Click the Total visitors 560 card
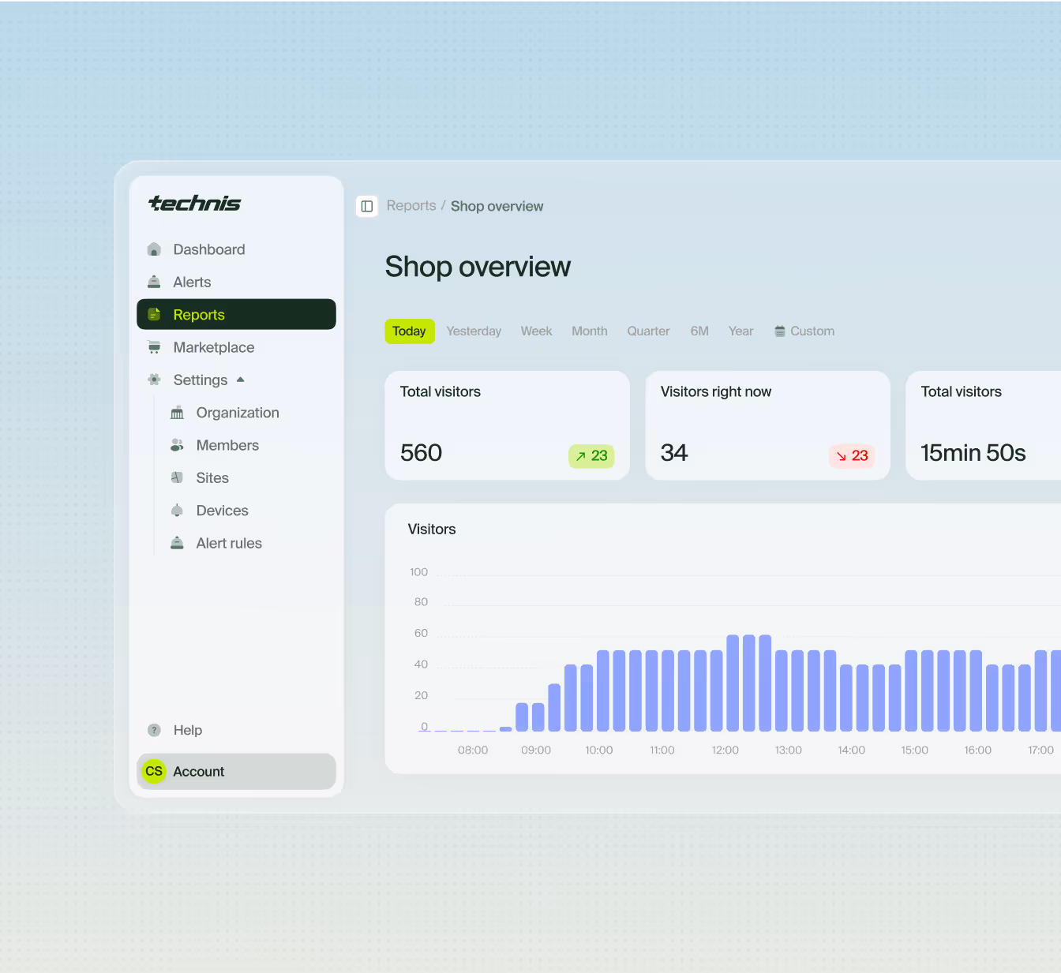 [507, 425]
